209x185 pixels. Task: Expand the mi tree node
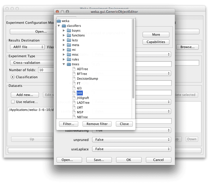[x=64, y=50]
